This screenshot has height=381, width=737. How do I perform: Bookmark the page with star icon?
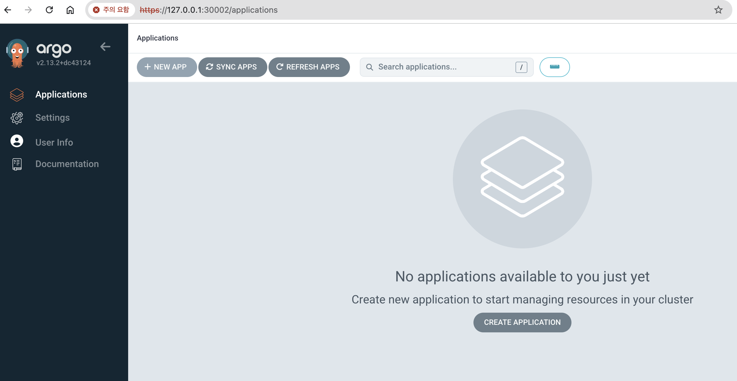pyautogui.click(x=718, y=10)
